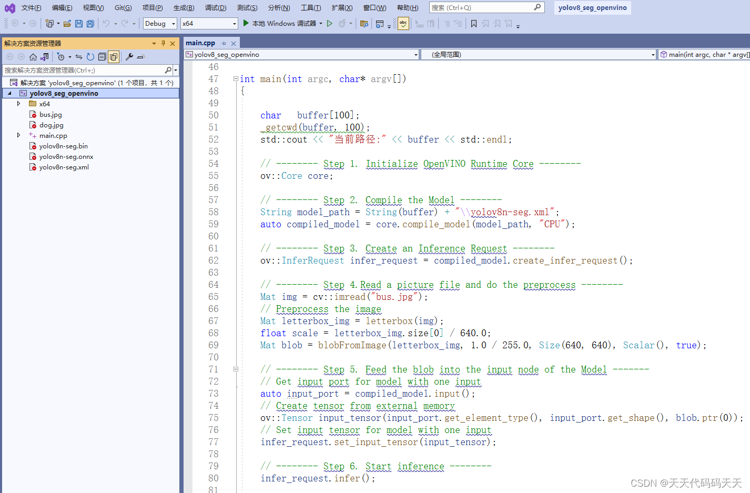Viewport: 750px width, 493px height.
Task: Open the 编辑(E) menu
Action: coord(62,7)
